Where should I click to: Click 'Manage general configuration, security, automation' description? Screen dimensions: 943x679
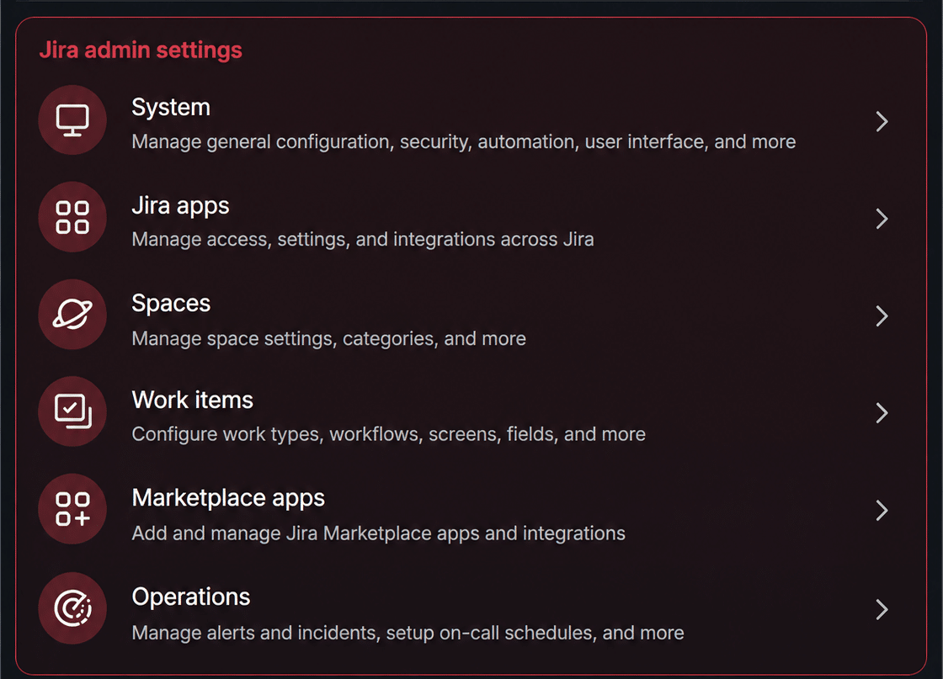tap(464, 142)
